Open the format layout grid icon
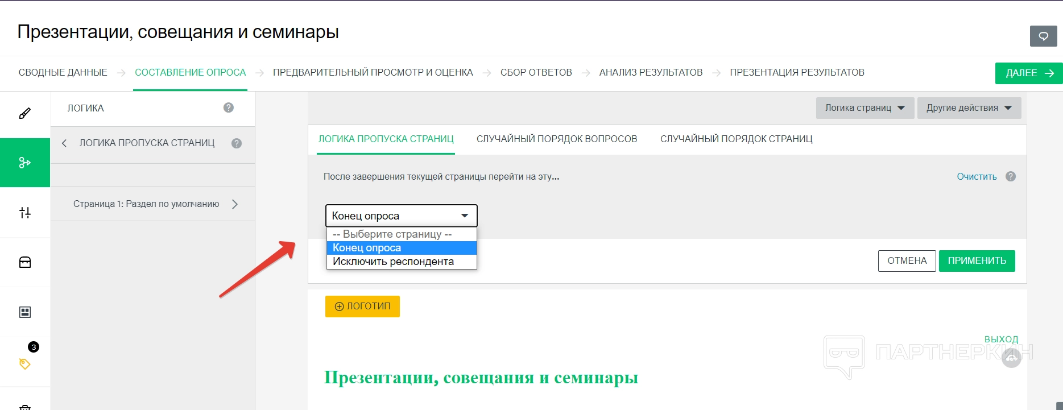1063x410 pixels. click(25, 312)
